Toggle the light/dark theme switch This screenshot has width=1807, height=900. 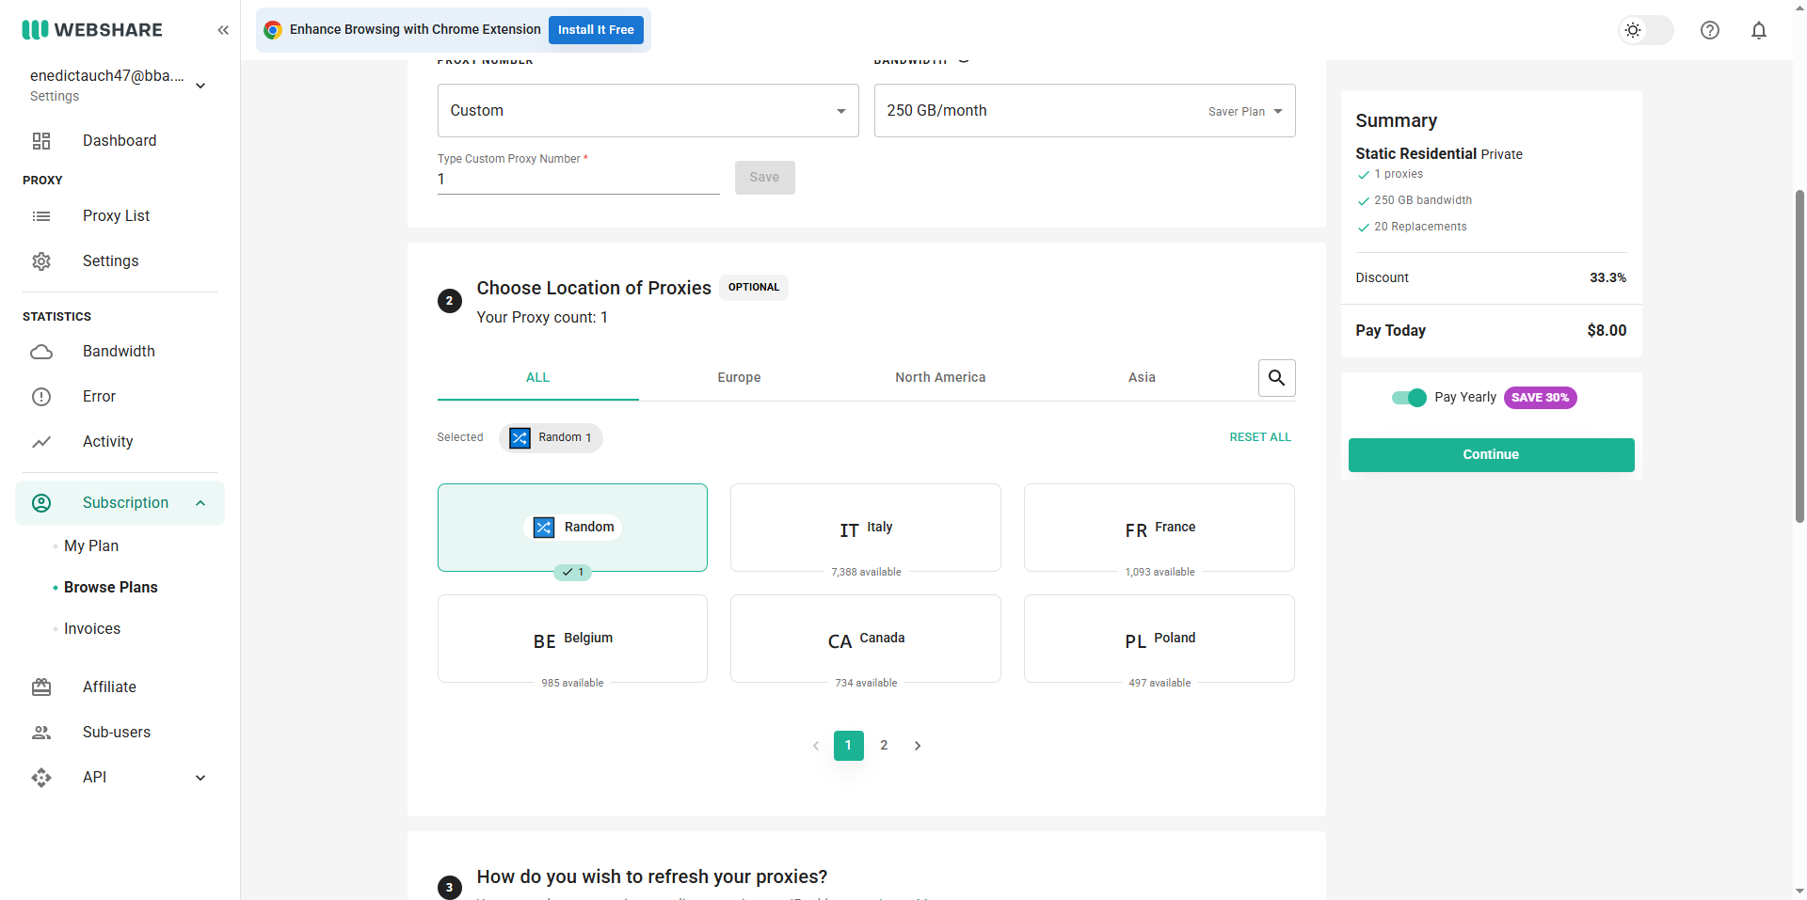(x=1645, y=30)
